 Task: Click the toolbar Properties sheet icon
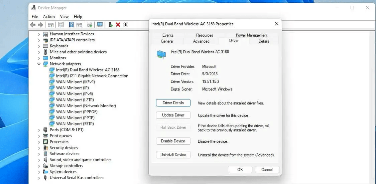(x=61, y=25)
